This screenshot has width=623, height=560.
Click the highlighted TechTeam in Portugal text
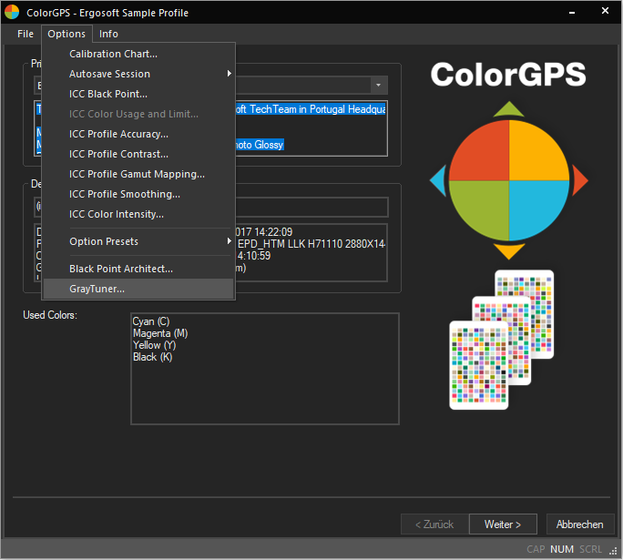[311, 109]
